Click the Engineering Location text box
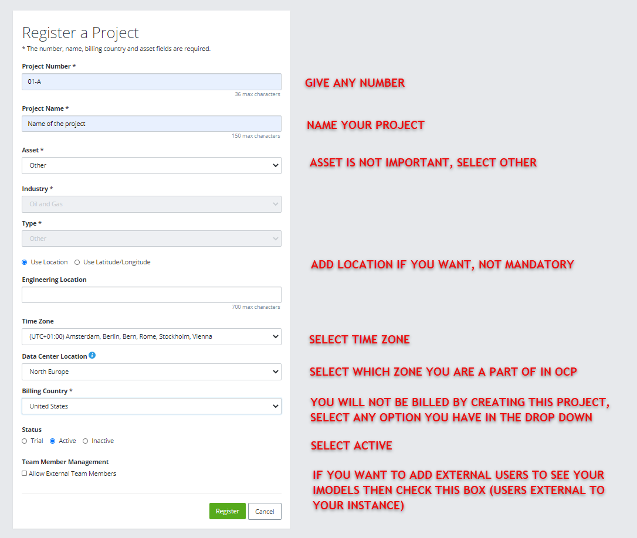The height and width of the screenshot is (538, 637). pos(151,295)
